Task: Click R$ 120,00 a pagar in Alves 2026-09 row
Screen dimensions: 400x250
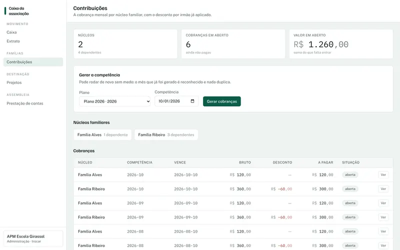Action: [x=322, y=203]
